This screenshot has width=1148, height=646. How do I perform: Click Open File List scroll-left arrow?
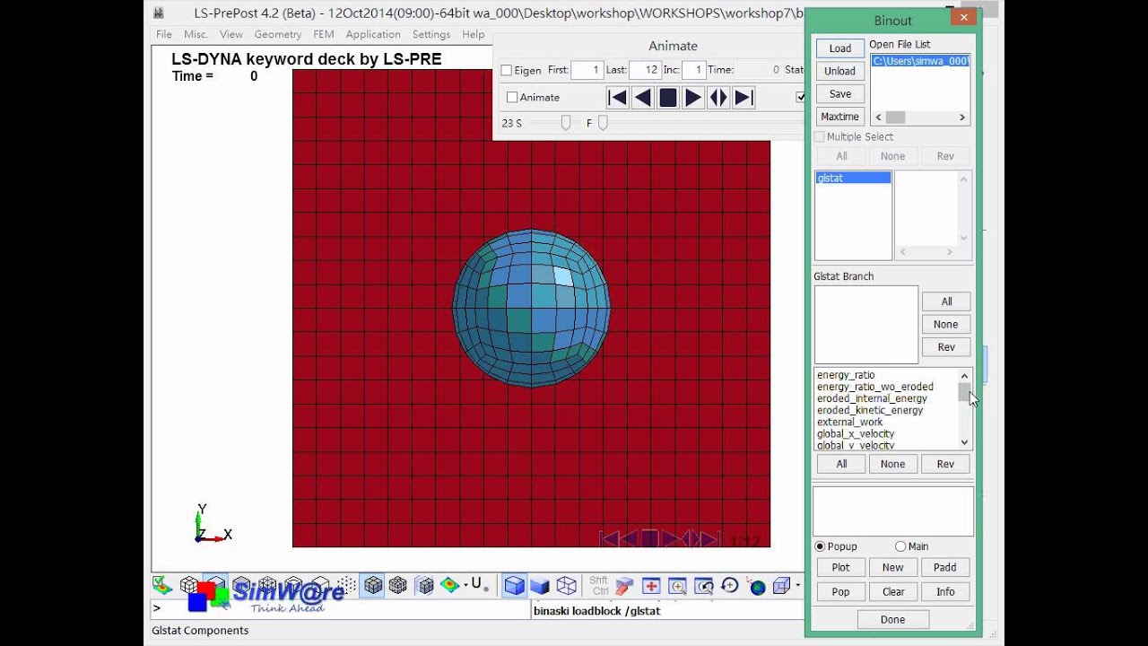879,118
